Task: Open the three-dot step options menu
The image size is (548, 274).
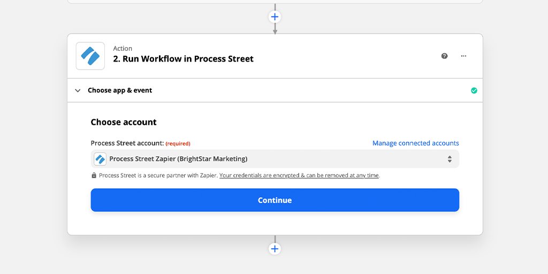Action: [463, 56]
